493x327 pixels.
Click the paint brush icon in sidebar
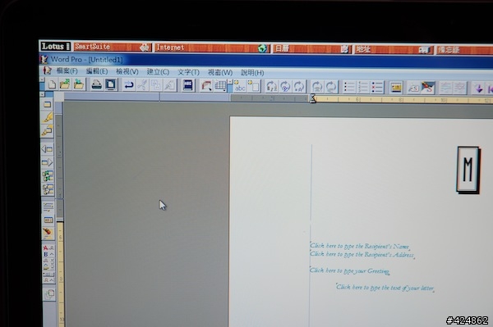click(x=48, y=233)
